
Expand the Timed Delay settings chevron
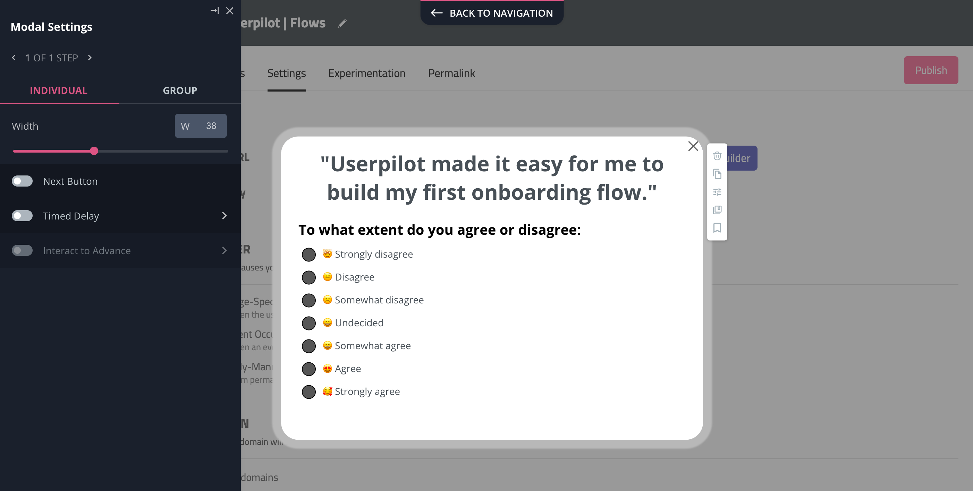click(224, 216)
